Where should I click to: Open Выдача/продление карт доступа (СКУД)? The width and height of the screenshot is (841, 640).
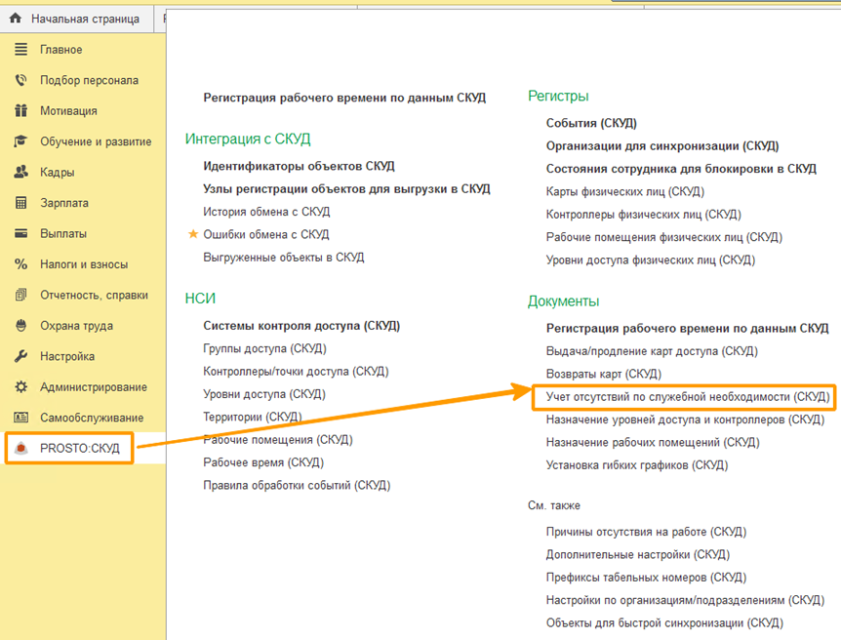coord(651,351)
